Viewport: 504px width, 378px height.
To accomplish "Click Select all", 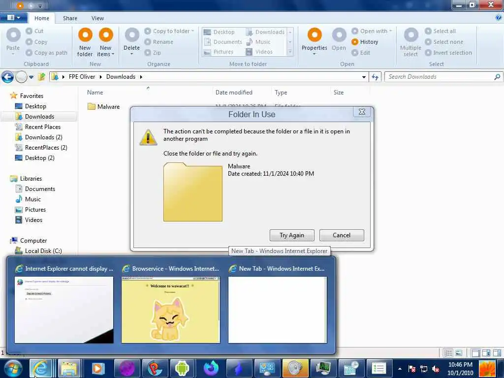I will click(x=441, y=31).
